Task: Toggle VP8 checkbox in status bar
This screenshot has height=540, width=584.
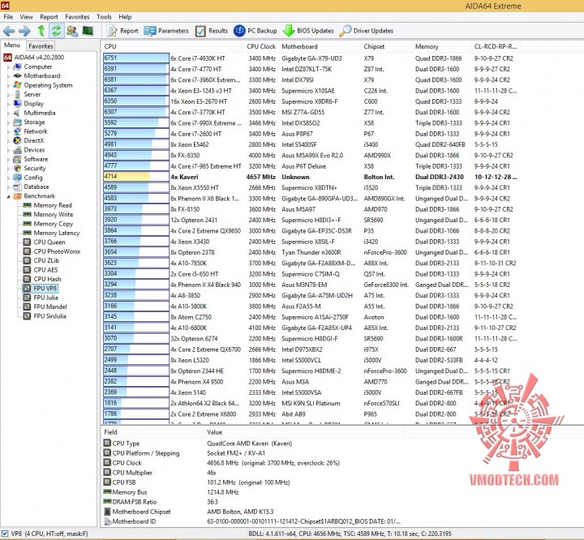Action: [5, 534]
